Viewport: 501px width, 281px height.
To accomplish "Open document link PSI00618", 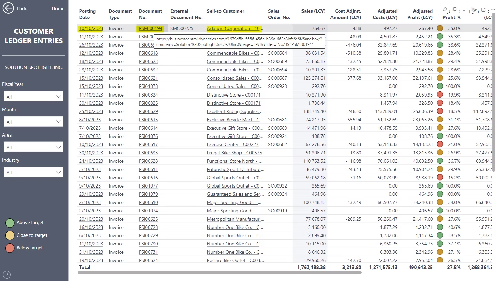I will point(149,53).
